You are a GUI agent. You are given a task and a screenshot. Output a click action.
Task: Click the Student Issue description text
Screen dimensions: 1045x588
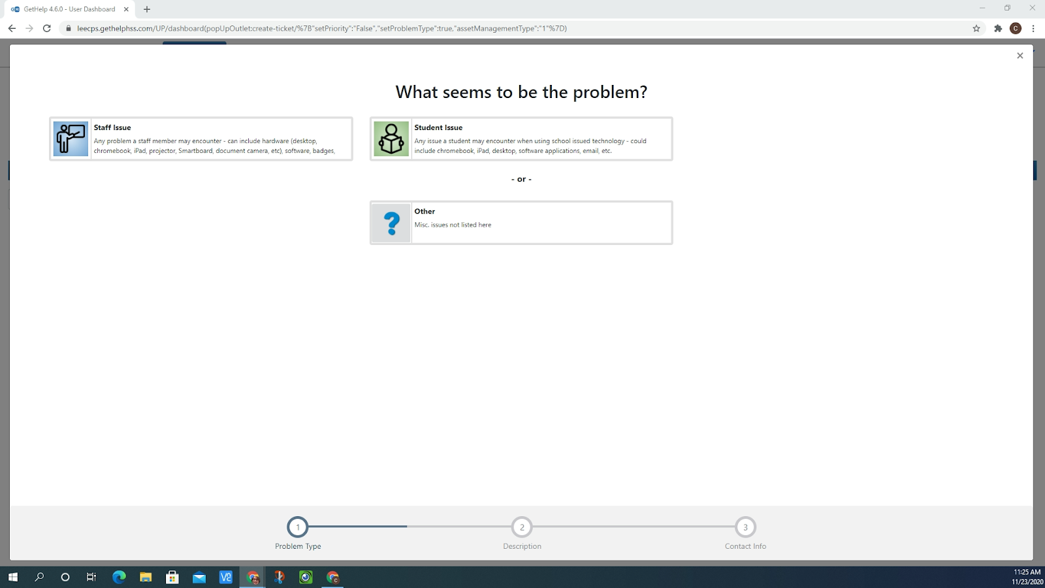(x=530, y=146)
